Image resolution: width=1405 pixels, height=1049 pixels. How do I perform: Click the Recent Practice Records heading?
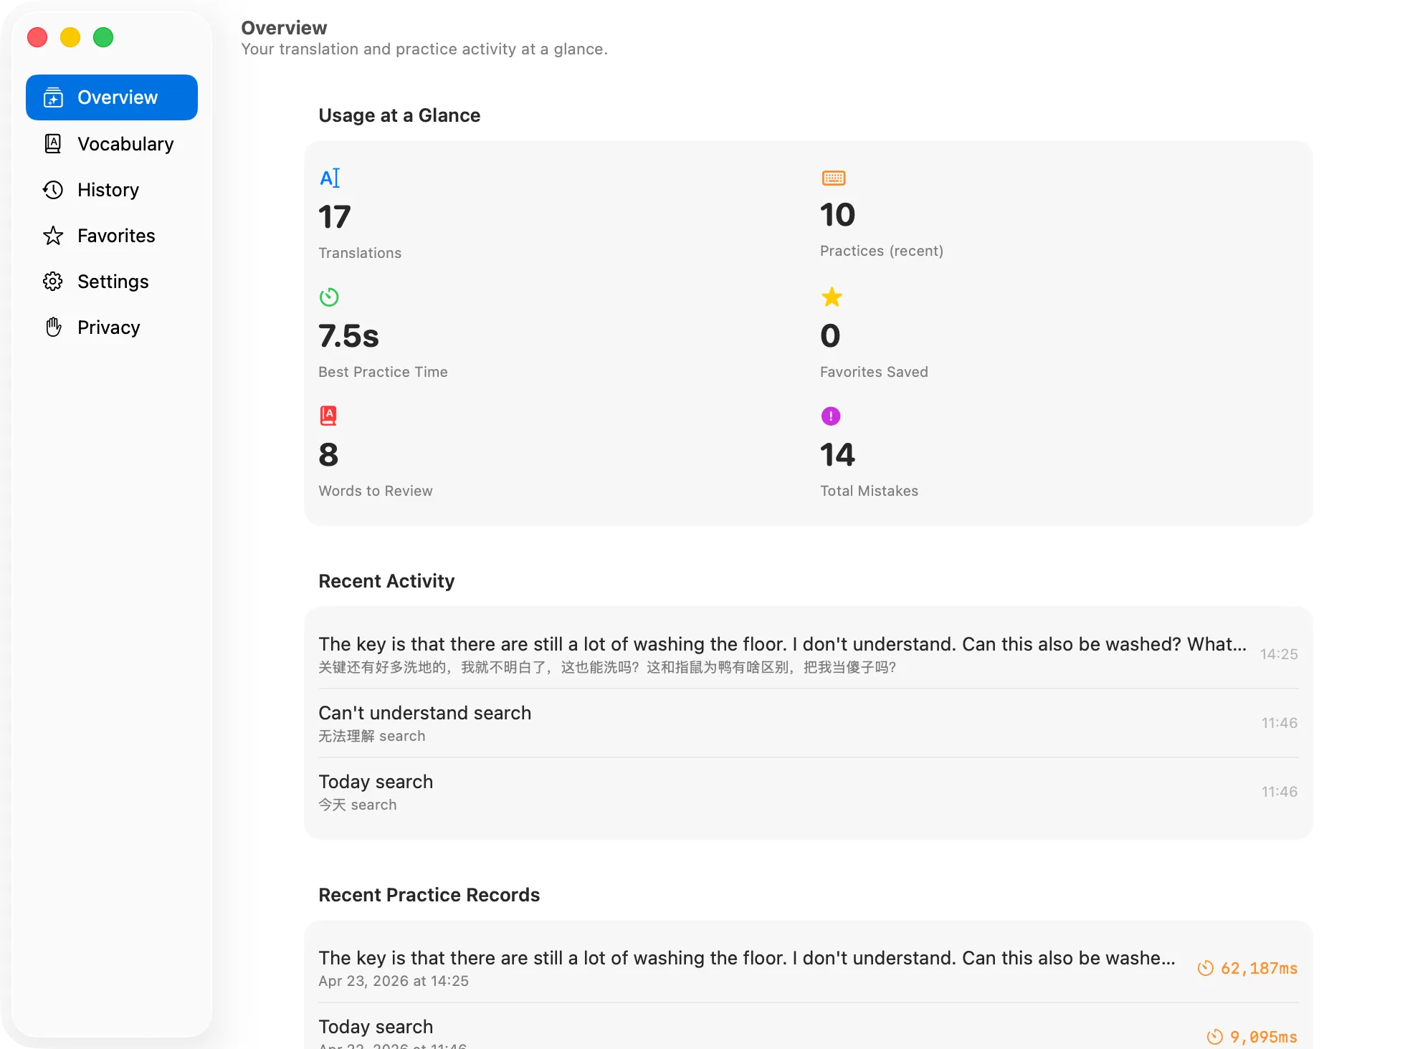pyautogui.click(x=429, y=895)
